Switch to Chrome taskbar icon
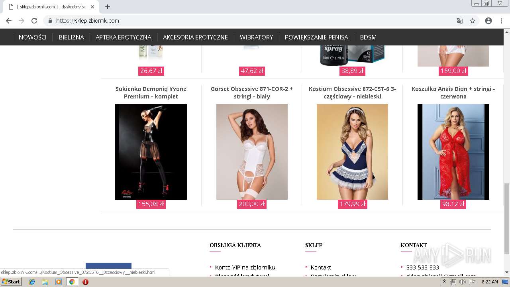Viewport: 510px width, 287px height. (72, 282)
